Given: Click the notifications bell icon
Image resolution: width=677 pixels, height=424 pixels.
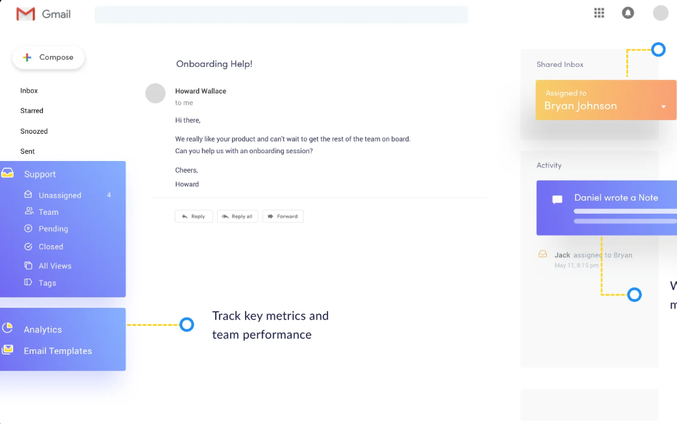Looking at the screenshot, I should (x=628, y=13).
